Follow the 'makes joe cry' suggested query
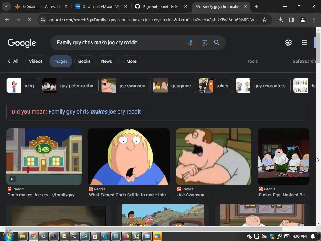 coord(95,112)
